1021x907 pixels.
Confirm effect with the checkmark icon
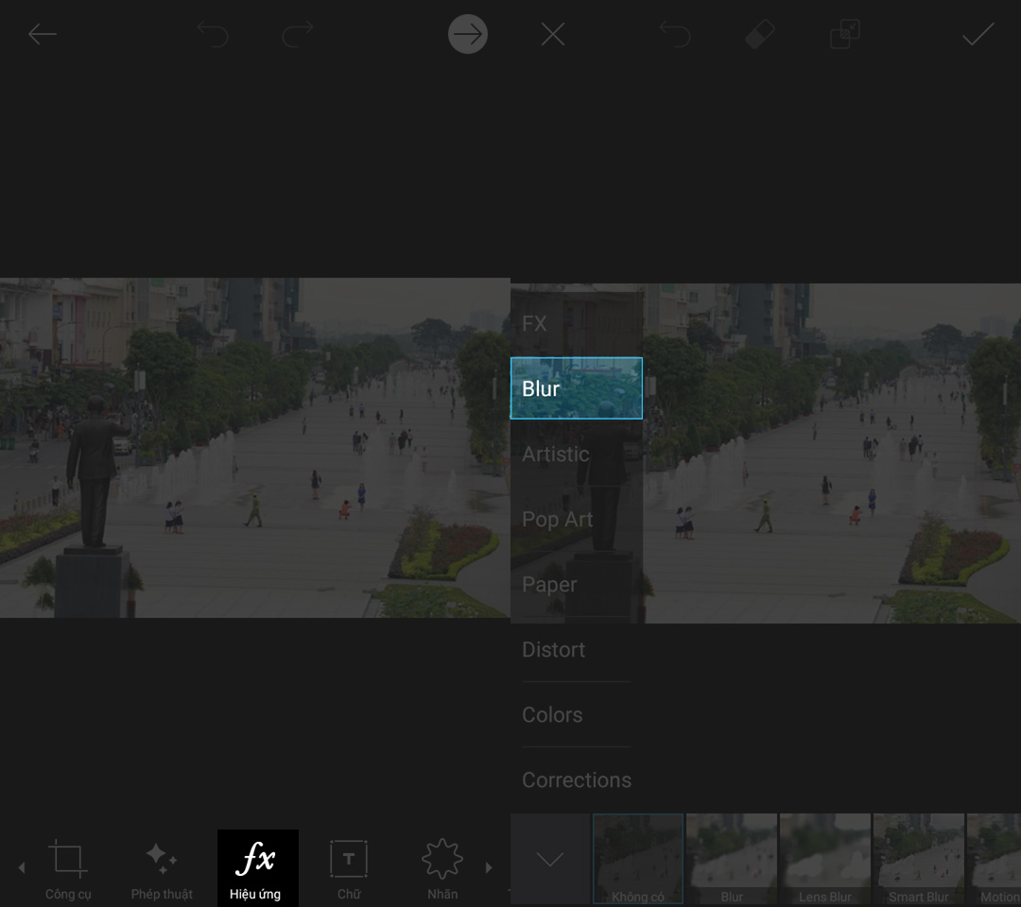(x=978, y=35)
